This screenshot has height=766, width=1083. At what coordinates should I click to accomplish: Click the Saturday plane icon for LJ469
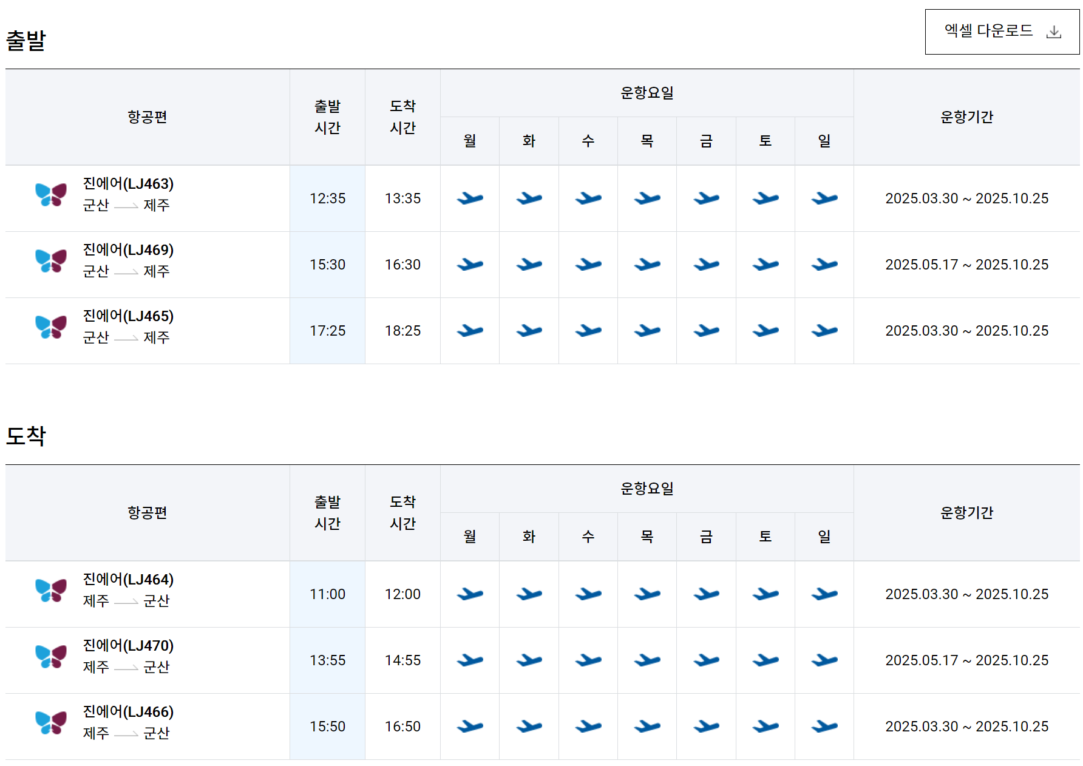pos(766,264)
